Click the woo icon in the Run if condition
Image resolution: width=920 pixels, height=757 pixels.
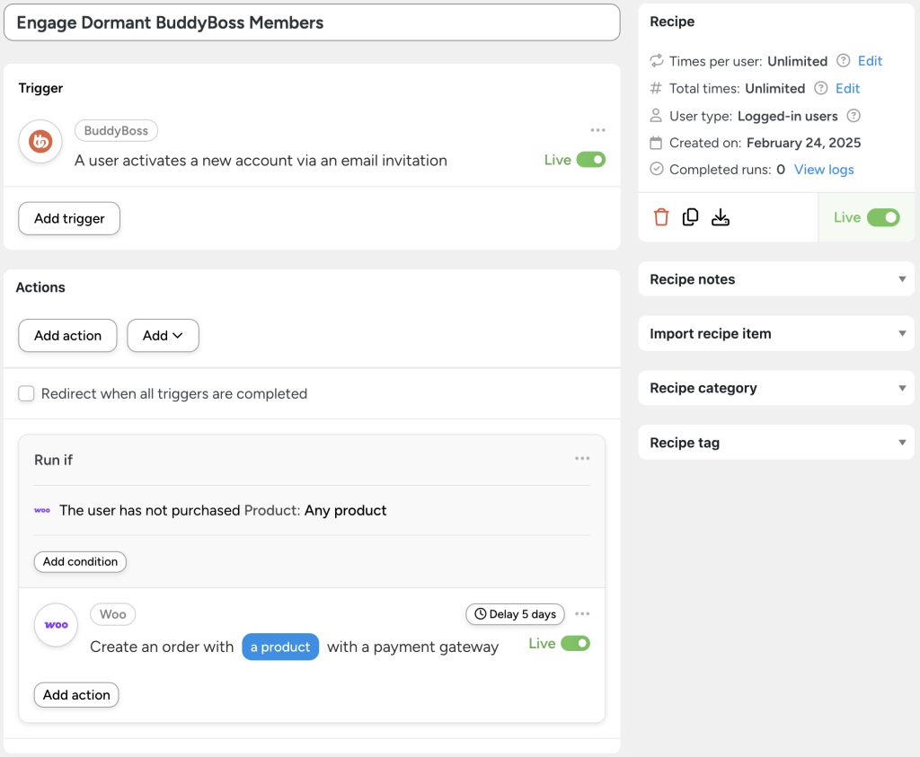(41, 509)
